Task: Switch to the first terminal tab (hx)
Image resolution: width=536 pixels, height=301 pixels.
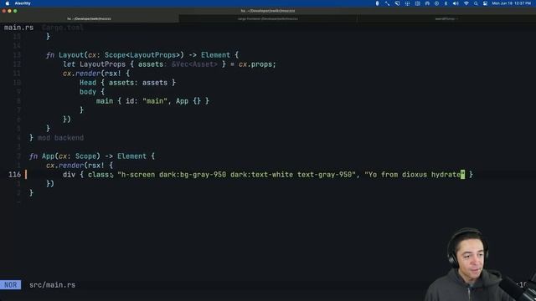Action: (x=90, y=18)
